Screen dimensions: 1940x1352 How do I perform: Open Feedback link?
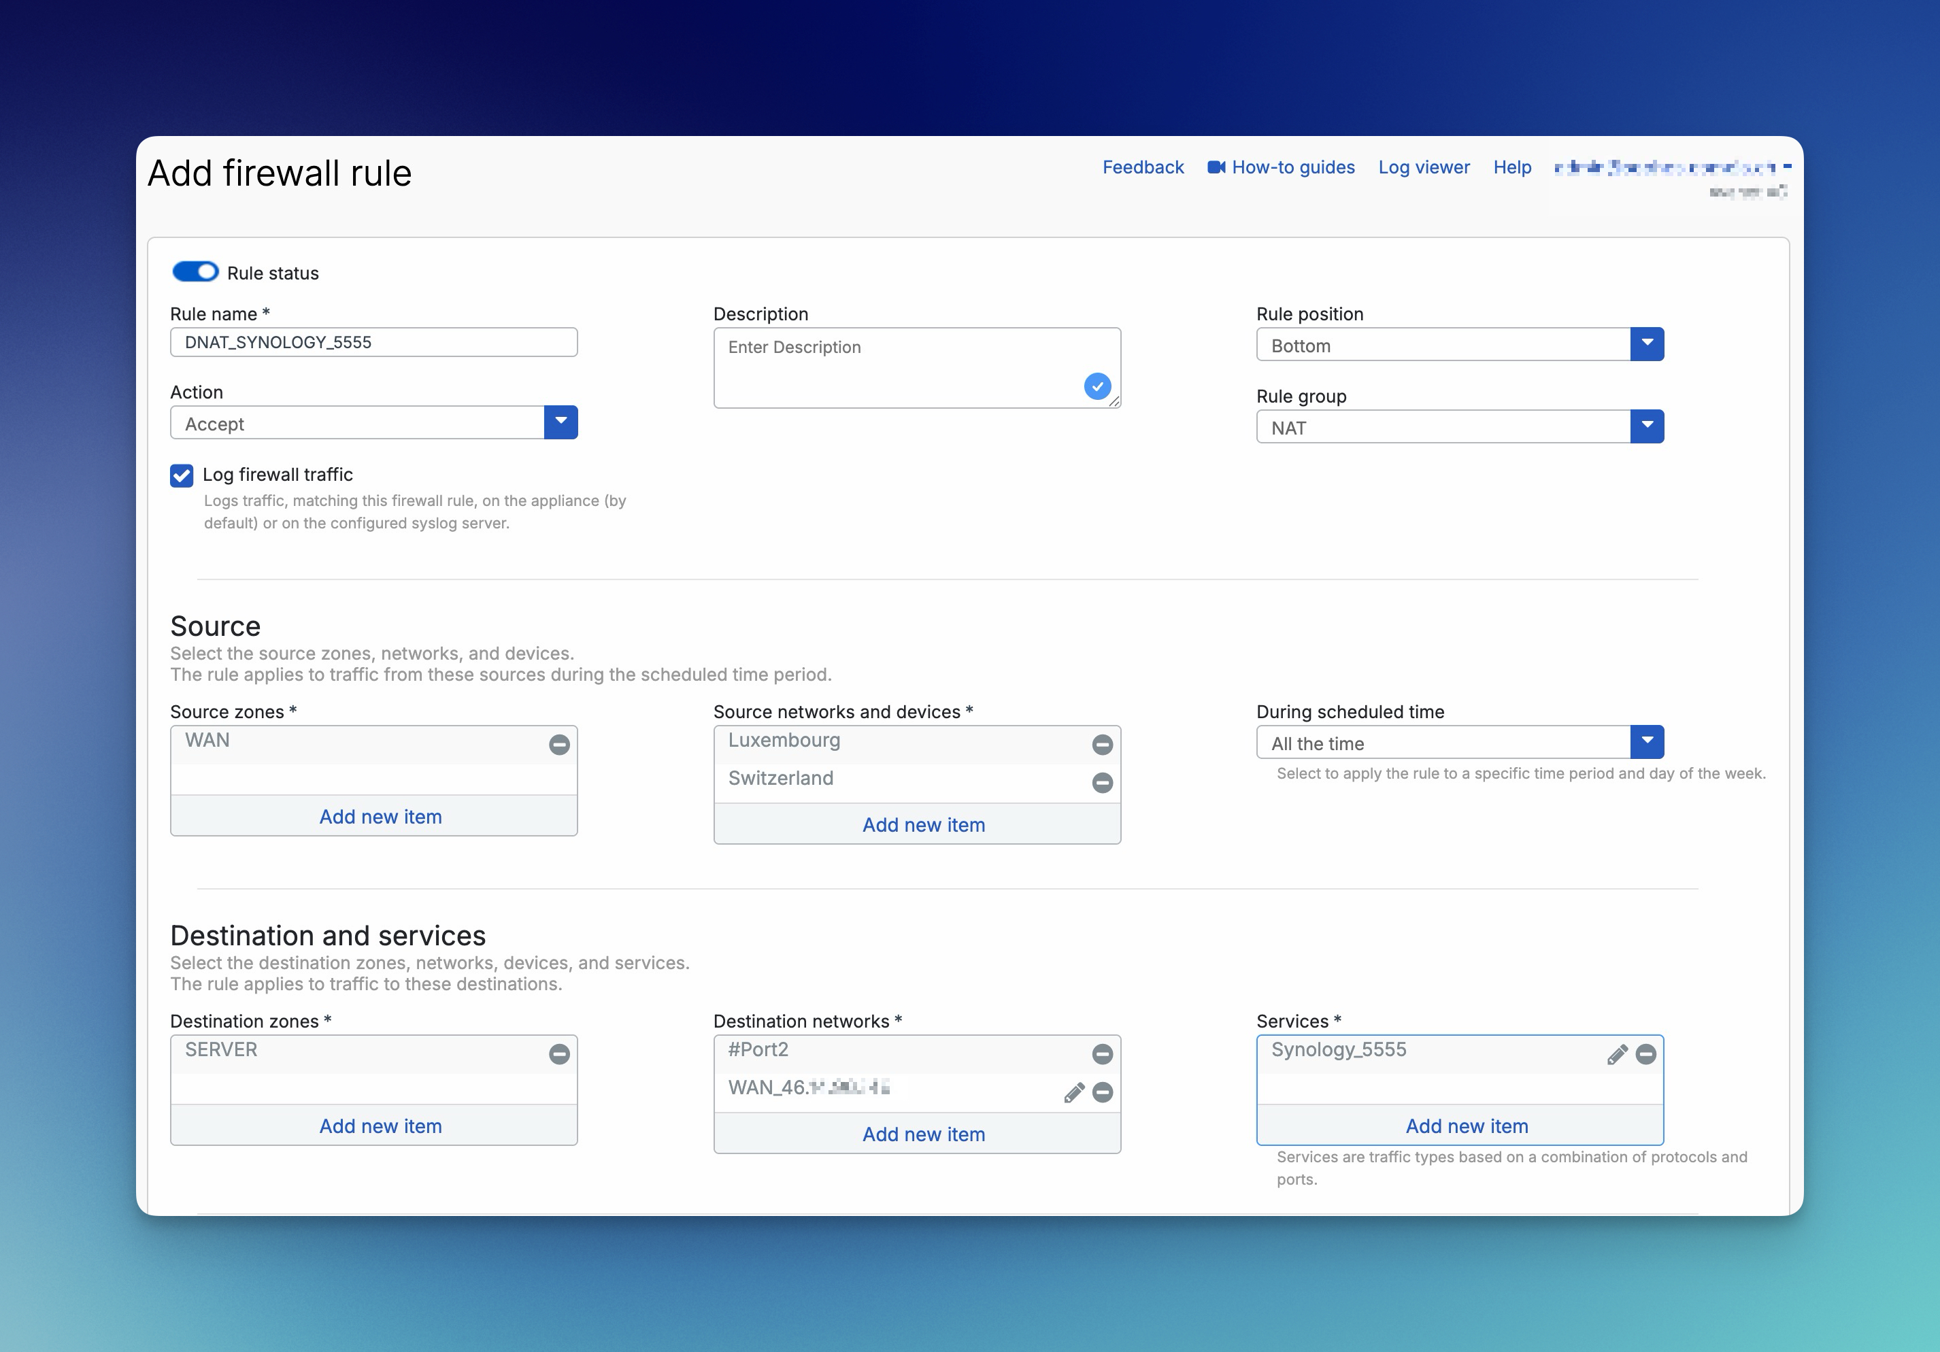point(1142,167)
